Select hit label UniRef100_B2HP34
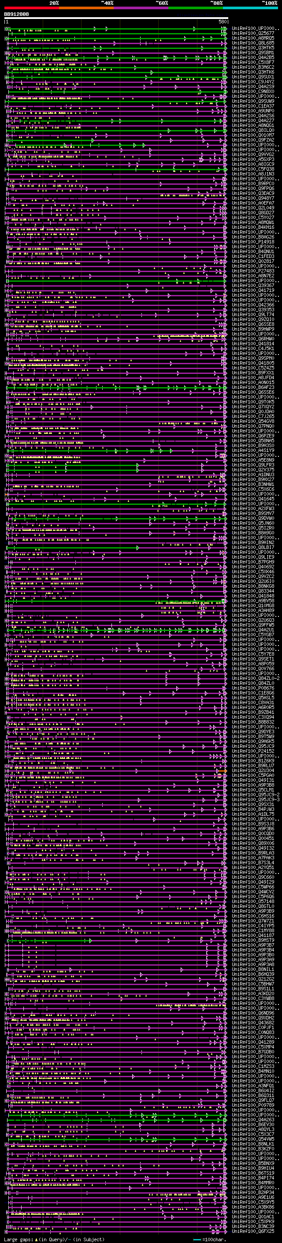The image size is (282, 1243). pos(253,1192)
